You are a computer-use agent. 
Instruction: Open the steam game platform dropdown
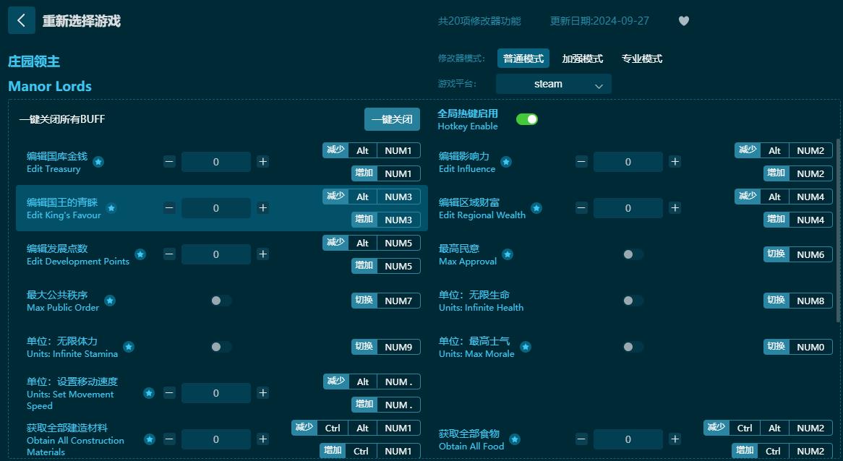click(553, 84)
